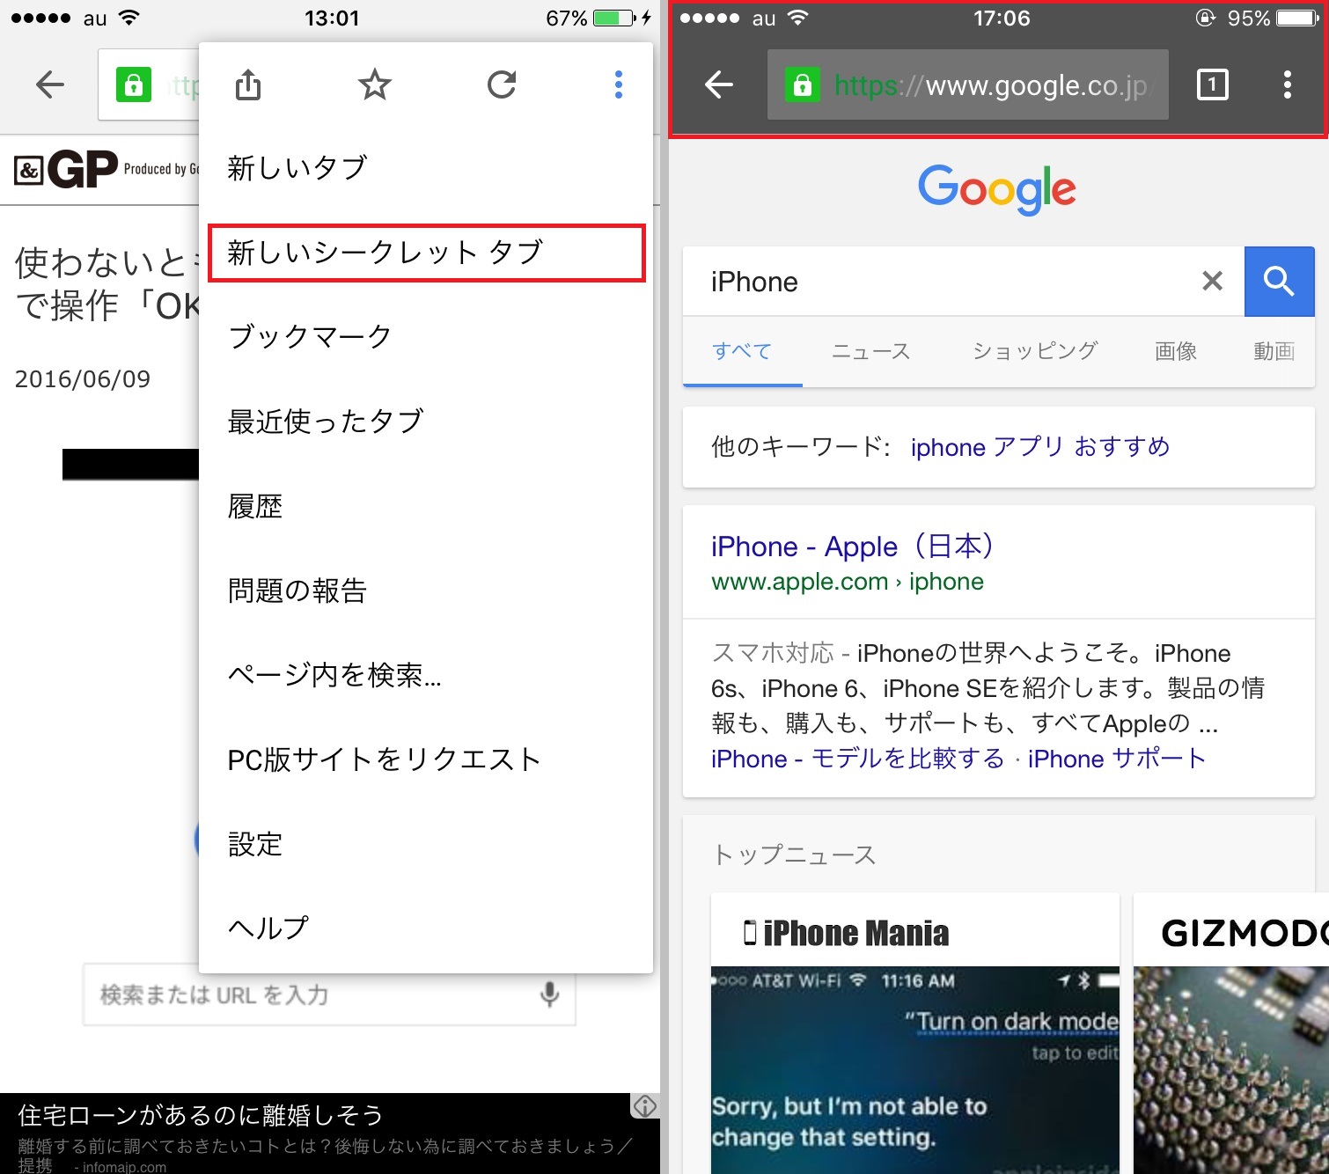1329x1174 pixels.
Task: Open the iPhone - Apple（日本）result link
Action: coord(851,547)
